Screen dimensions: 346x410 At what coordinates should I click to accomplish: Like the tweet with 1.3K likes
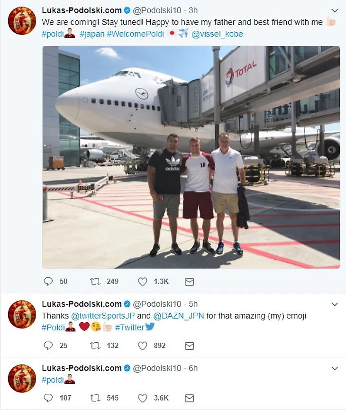(x=143, y=282)
